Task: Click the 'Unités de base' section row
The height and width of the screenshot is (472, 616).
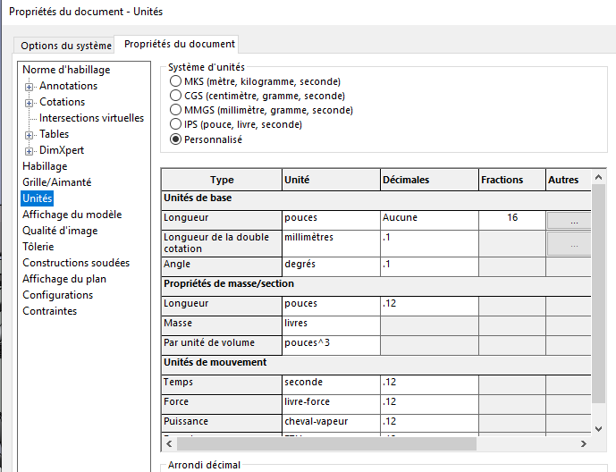Action: point(376,200)
